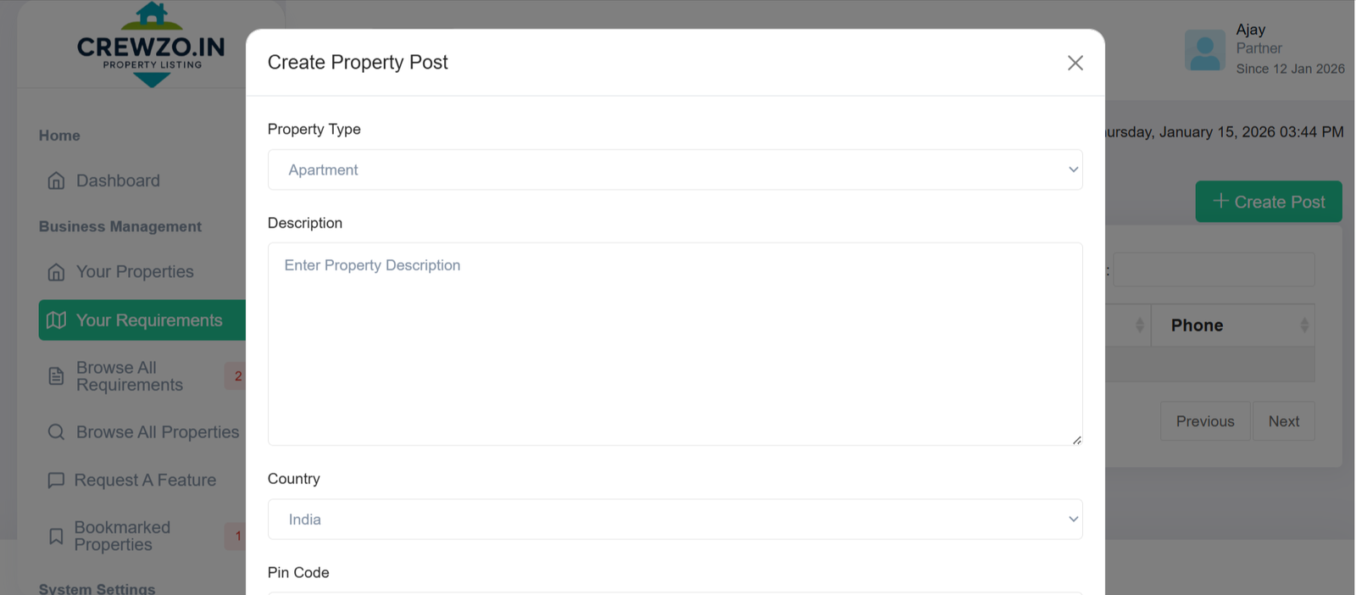This screenshot has width=1356, height=595.
Task: Click into the property Description textarea
Action: pyautogui.click(x=675, y=344)
